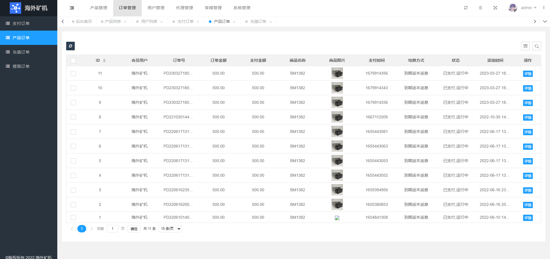Click the 确定 pagination button
The height and width of the screenshot is (259, 550).
pyautogui.click(x=134, y=229)
